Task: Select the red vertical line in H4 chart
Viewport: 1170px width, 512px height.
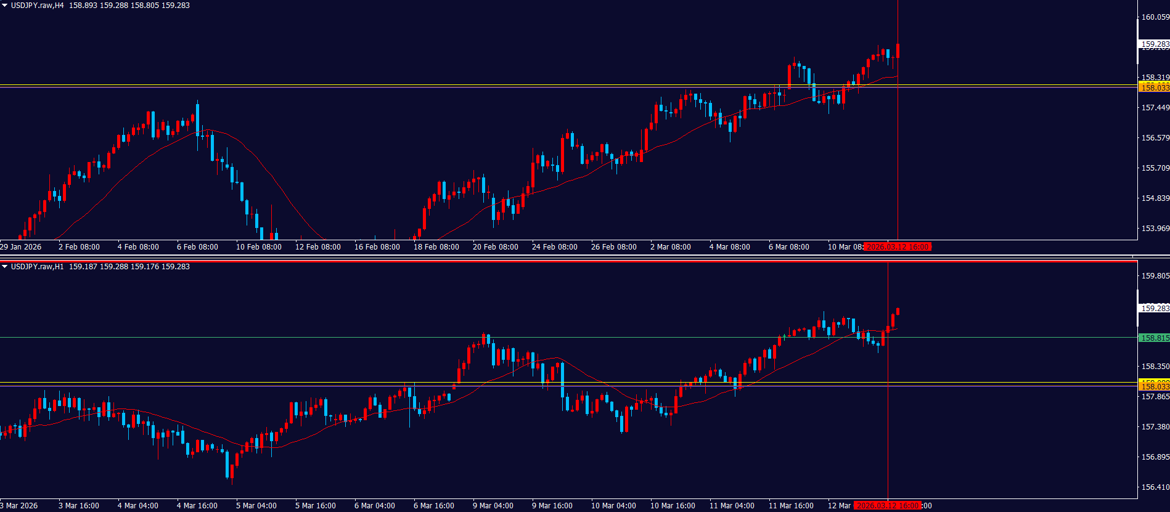Action: click(898, 154)
